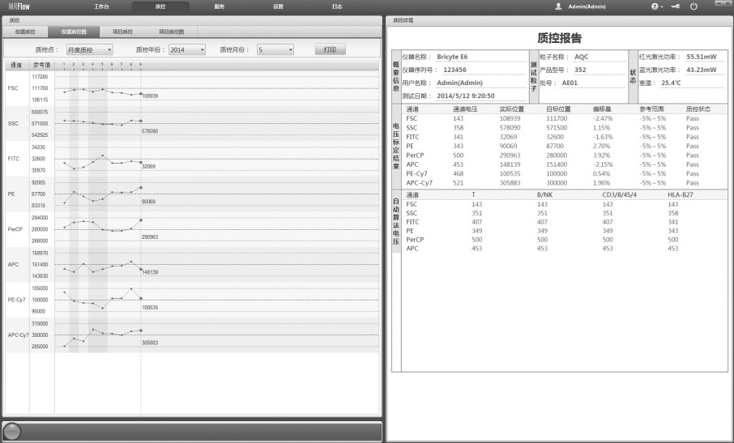The width and height of the screenshot is (734, 443).
Task: Click the power shutdown icon
Action: pos(693,6)
